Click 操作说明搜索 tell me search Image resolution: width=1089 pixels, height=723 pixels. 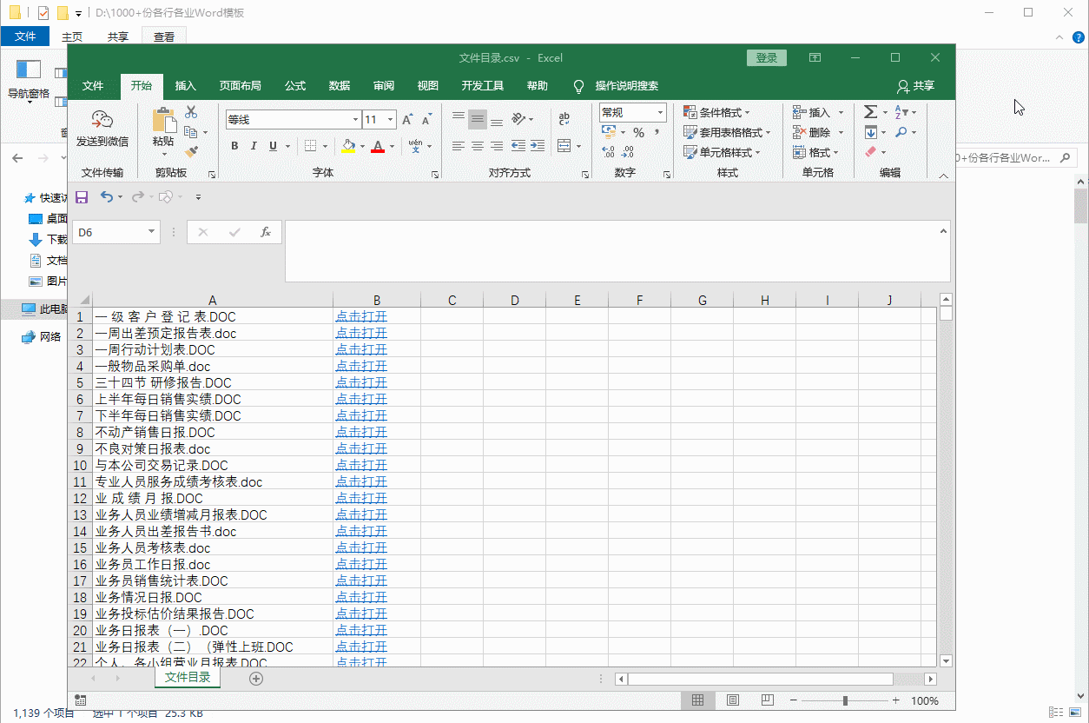click(x=616, y=86)
